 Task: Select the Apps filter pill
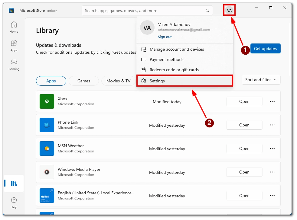coord(51,81)
